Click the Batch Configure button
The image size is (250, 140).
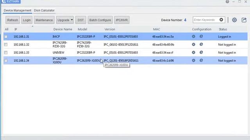(x=100, y=20)
